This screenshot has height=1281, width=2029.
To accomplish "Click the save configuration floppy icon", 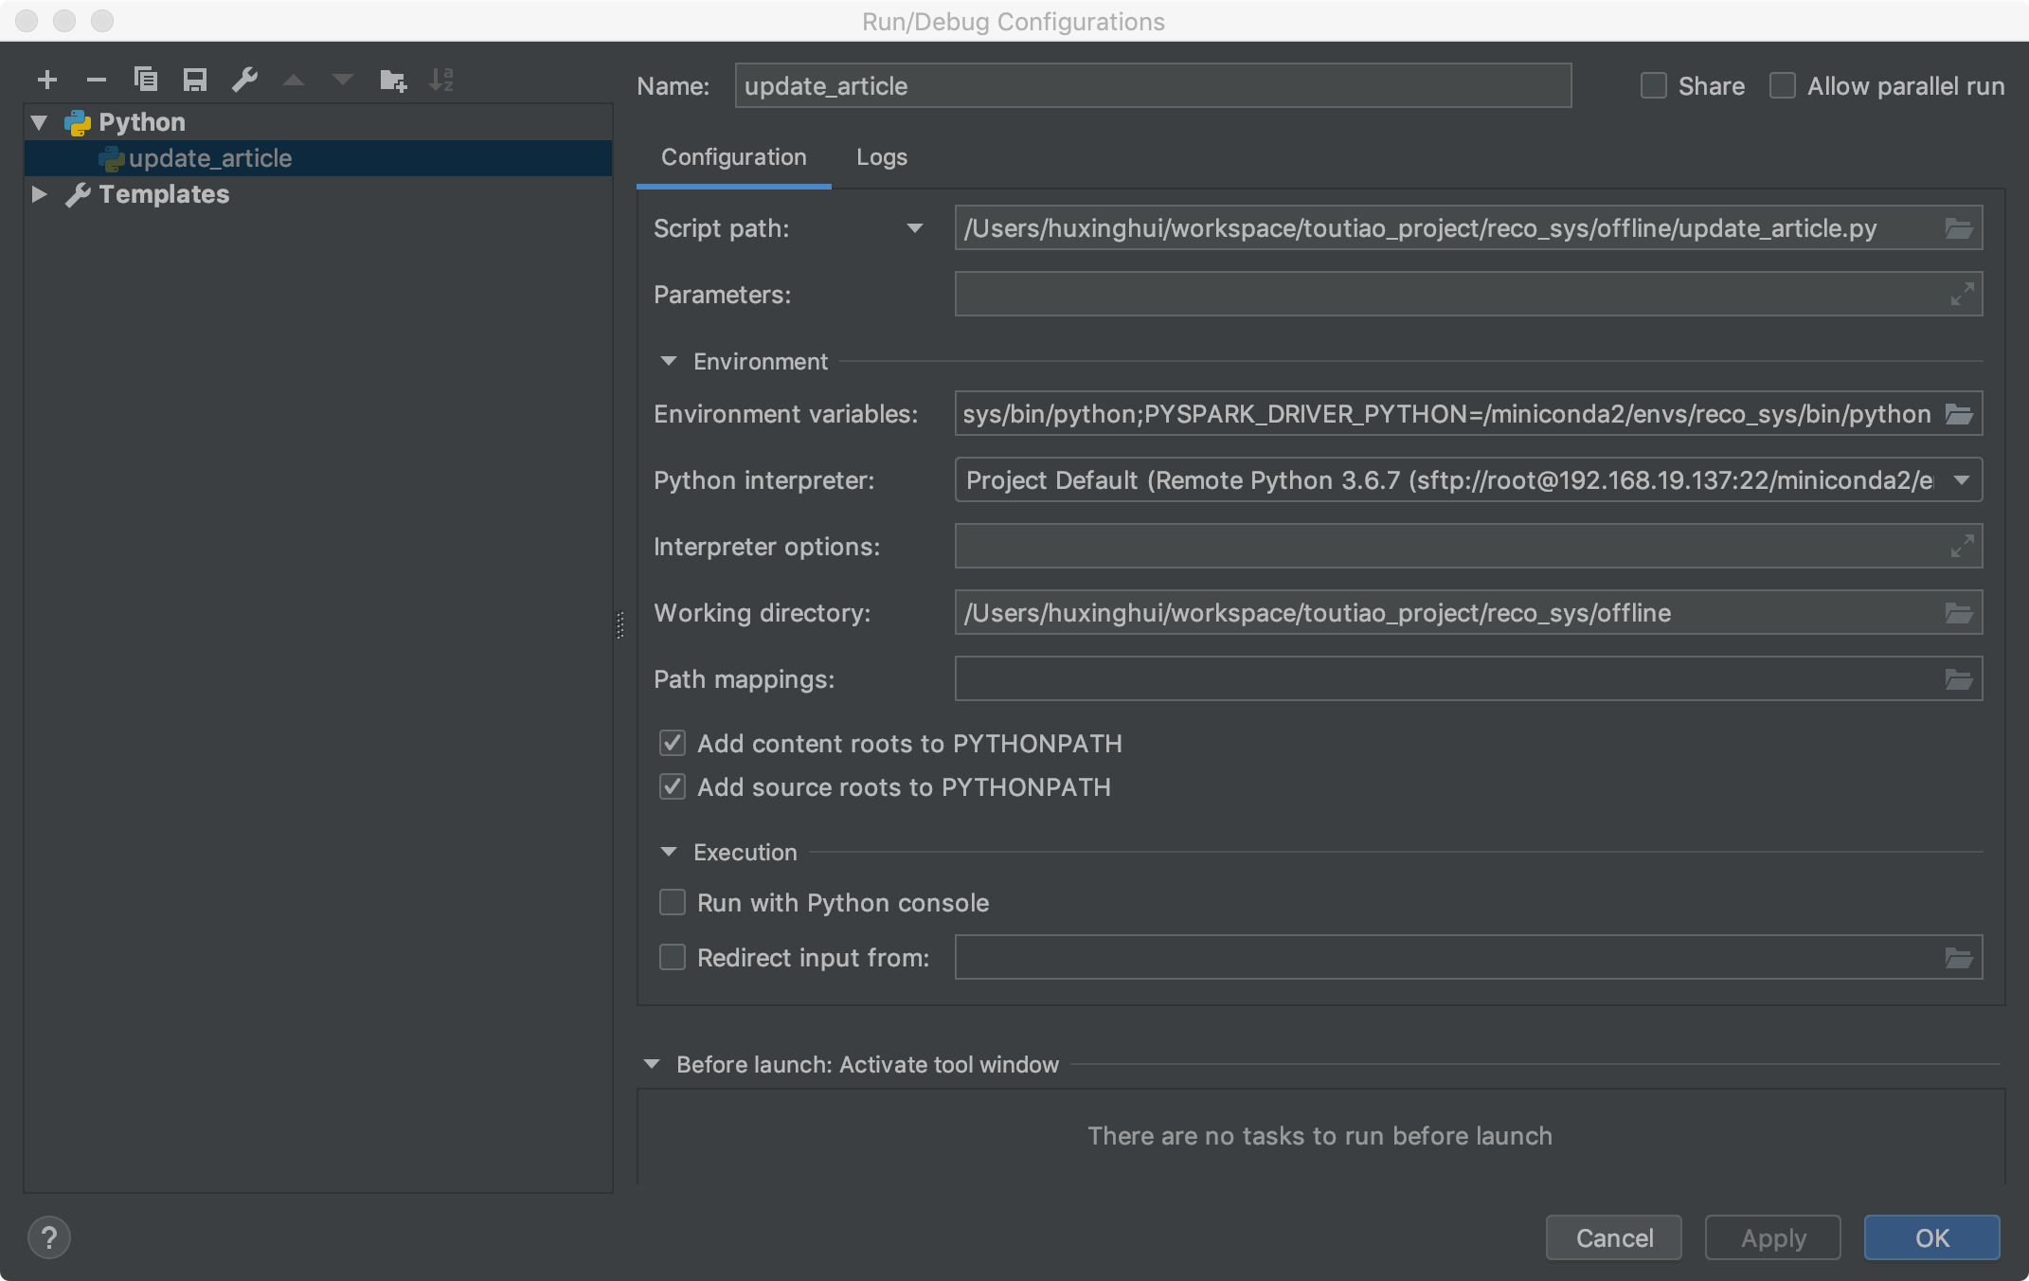I will click(195, 80).
